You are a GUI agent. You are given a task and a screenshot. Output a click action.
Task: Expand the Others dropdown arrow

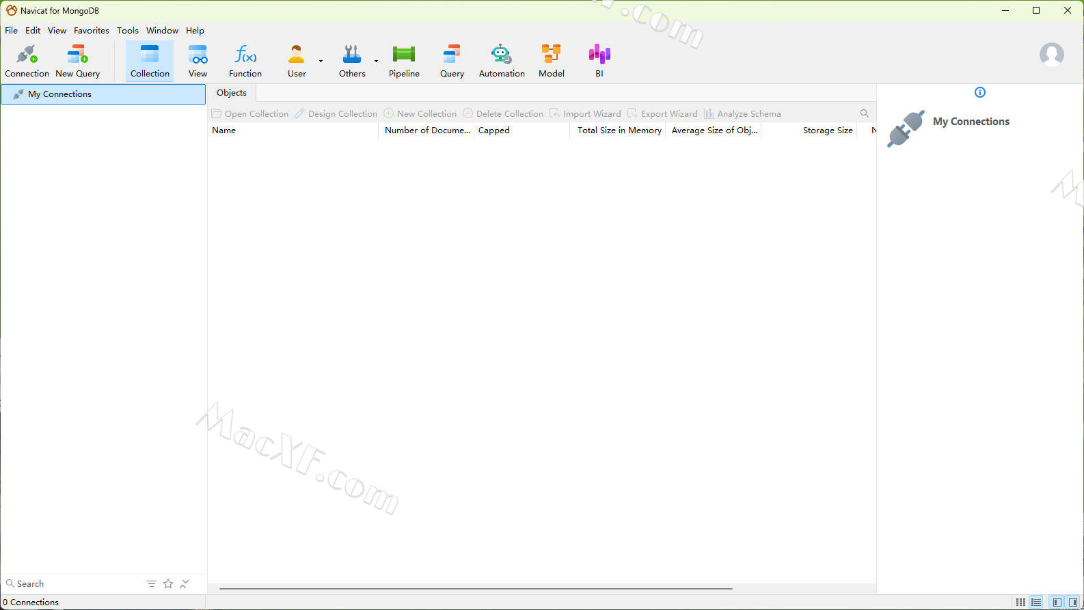tap(376, 61)
